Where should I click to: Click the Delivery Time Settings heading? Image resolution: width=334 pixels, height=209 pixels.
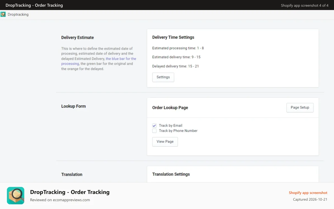point(173,37)
